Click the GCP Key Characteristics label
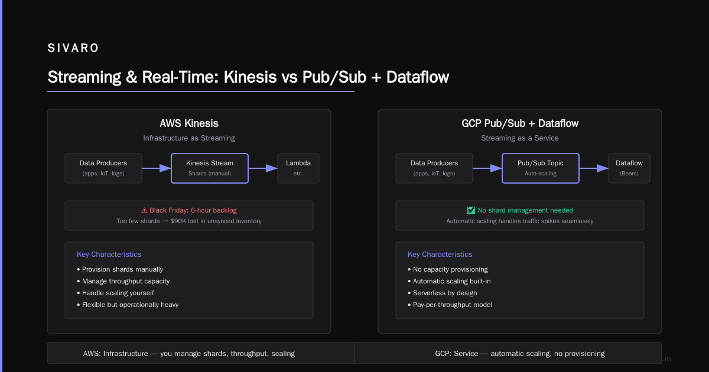The image size is (709, 372). tap(440, 254)
